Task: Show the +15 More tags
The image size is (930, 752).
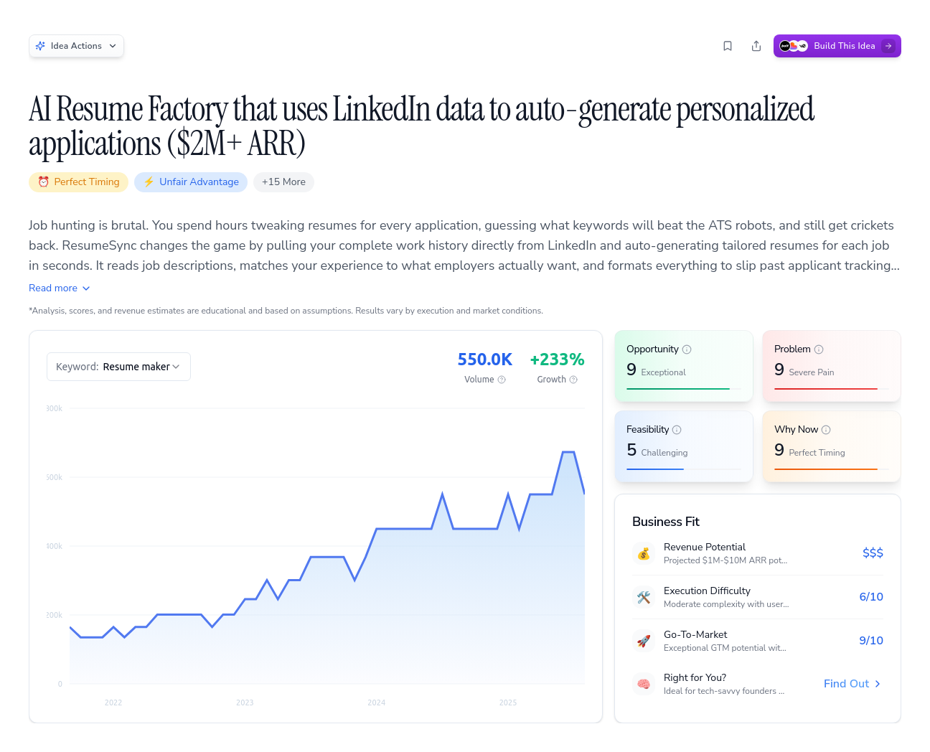Action: tap(283, 182)
